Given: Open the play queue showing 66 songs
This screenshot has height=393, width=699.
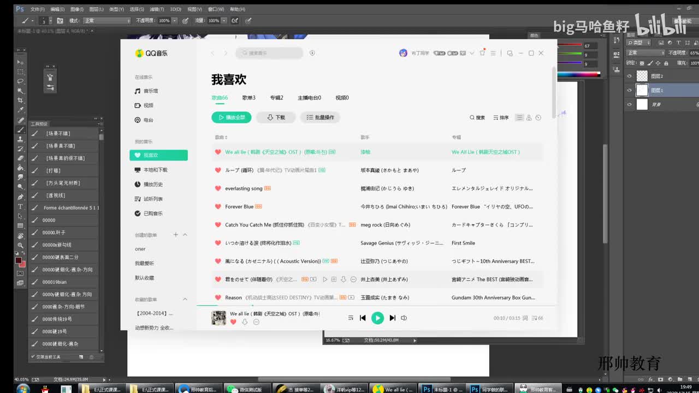Looking at the screenshot, I should pos(537,318).
